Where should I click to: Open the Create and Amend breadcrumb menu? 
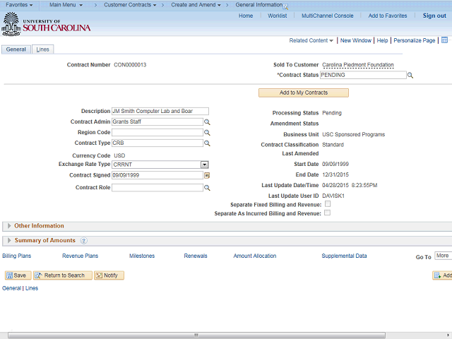(196, 5)
